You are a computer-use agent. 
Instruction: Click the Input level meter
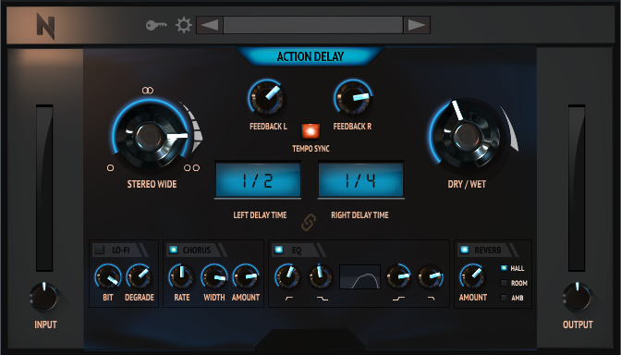click(44, 188)
